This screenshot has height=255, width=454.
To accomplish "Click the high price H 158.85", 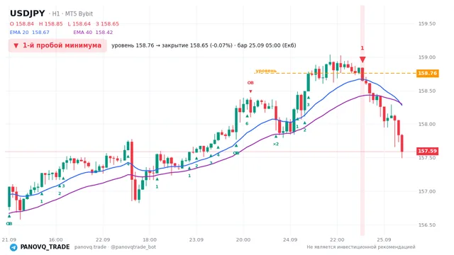I will [50, 23].
